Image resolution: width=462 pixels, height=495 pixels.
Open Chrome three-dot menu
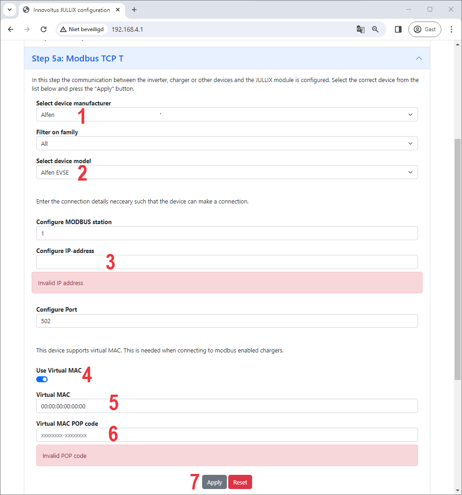click(x=451, y=29)
